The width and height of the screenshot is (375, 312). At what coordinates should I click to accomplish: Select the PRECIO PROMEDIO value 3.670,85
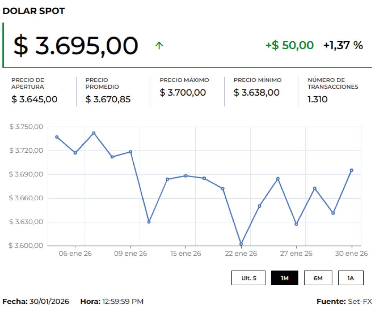108,99
